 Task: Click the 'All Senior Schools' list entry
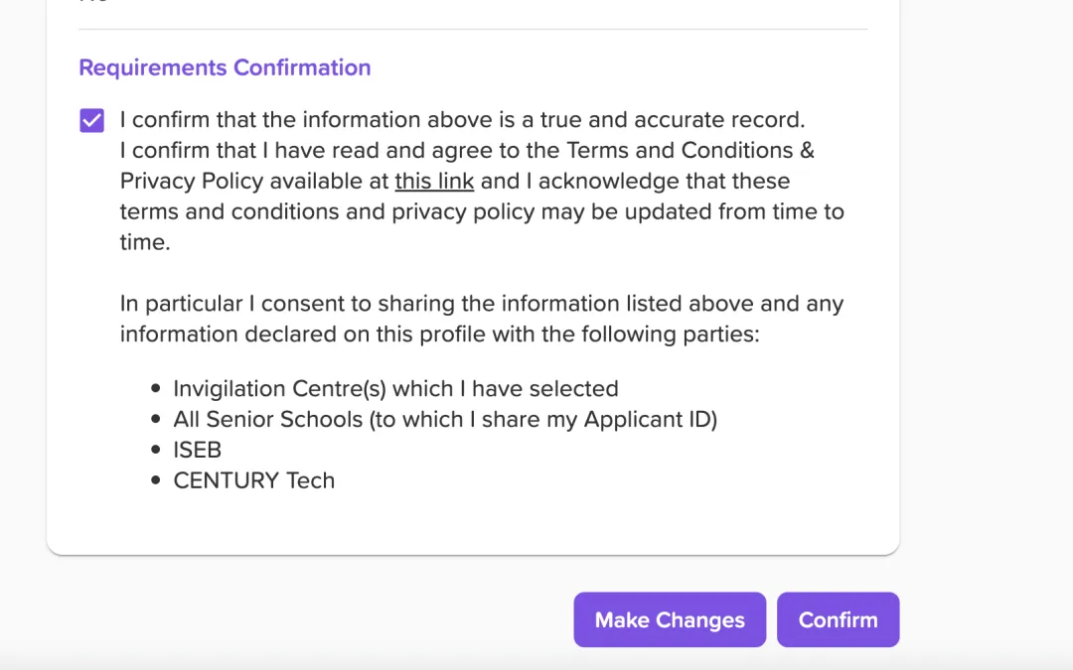444,420
